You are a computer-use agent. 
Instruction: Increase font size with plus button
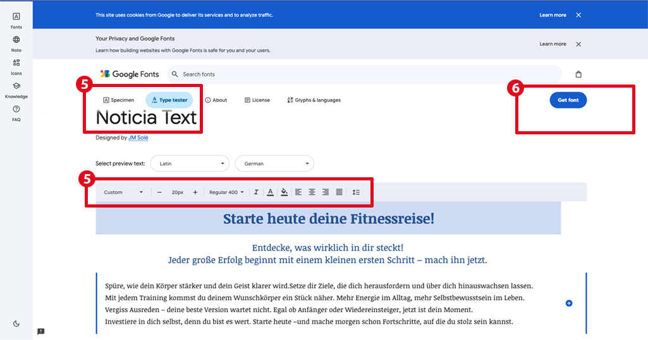pyautogui.click(x=195, y=192)
